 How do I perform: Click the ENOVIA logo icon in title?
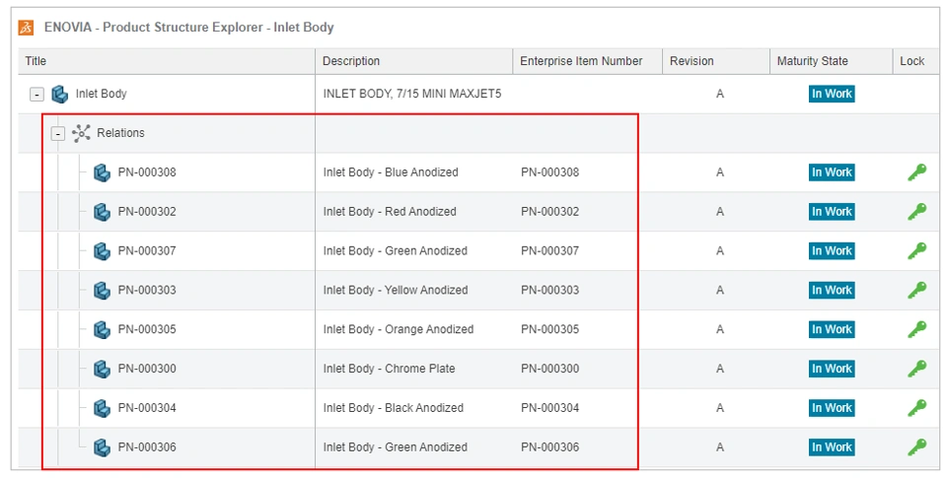(x=27, y=28)
